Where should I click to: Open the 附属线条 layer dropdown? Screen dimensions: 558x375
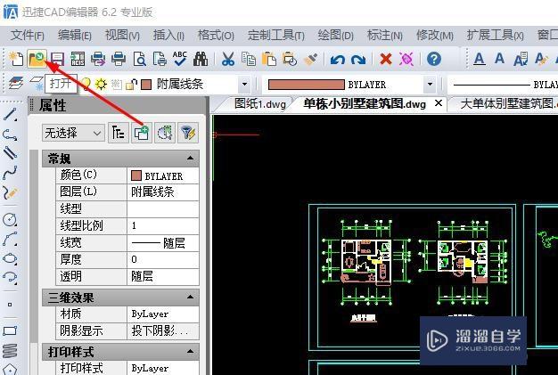(x=244, y=85)
